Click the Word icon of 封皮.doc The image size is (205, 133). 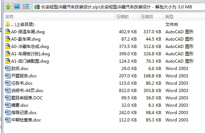[x=8, y=68]
